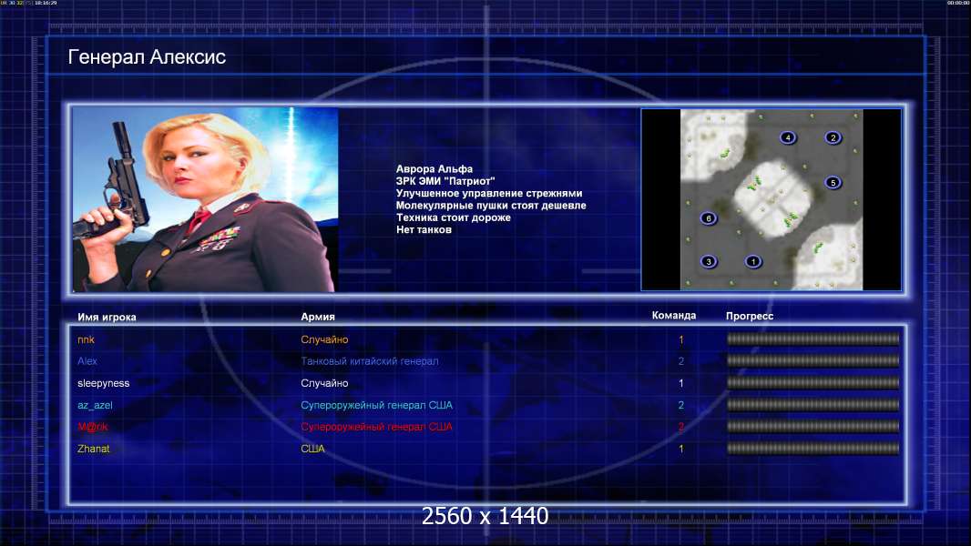Image resolution: width=971 pixels, height=546 pixels.
Task: Click team number in az_azel row
Action: tap(681, 405)
